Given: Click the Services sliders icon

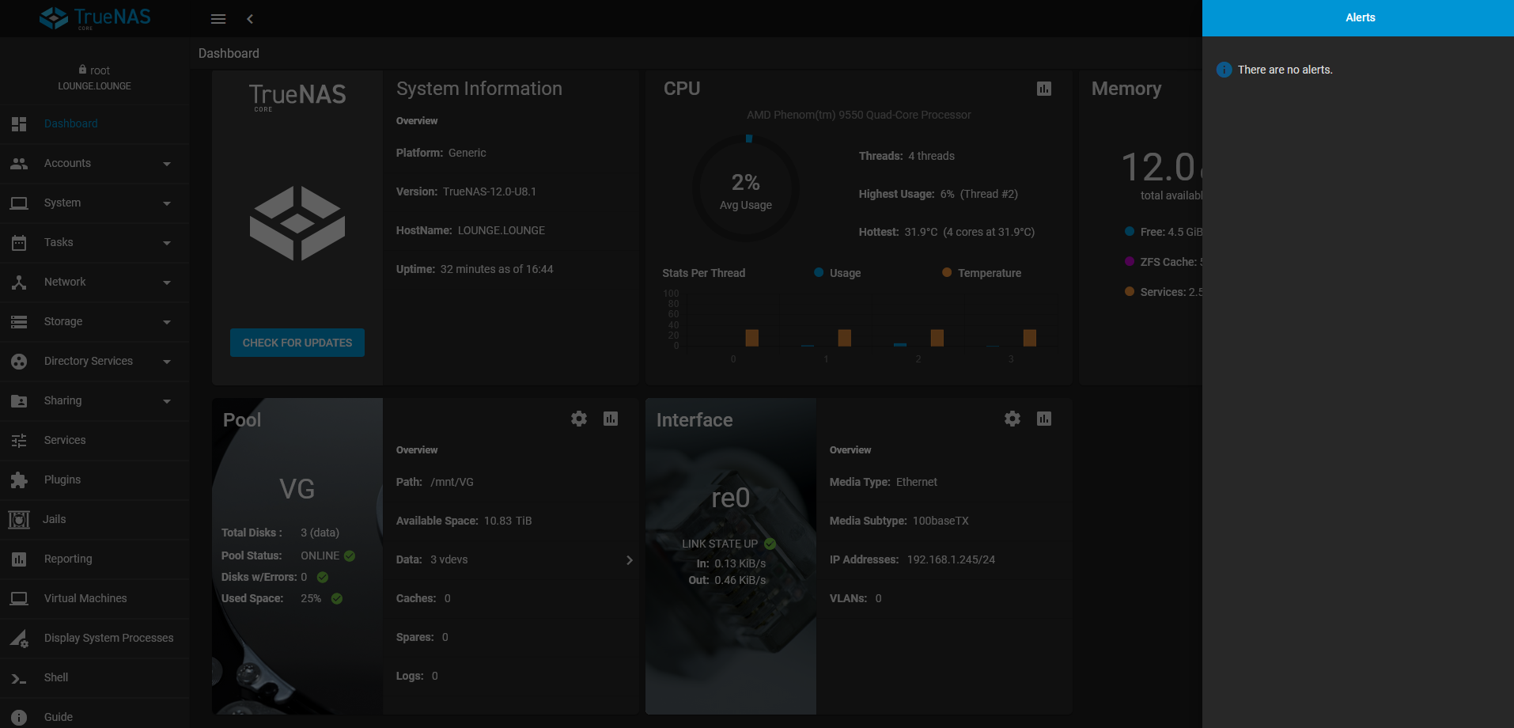Looking at the screenshot, I should click(x=19, y=441).
